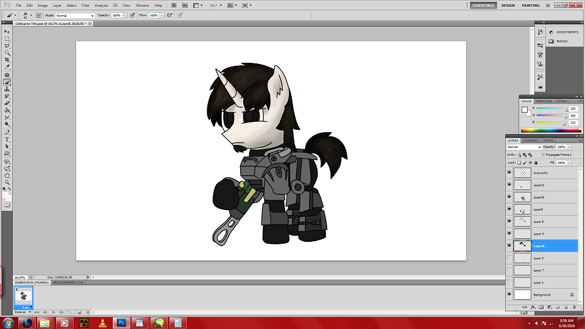
Task: Show the Layer 1 layer
Action: pos(509,282)
